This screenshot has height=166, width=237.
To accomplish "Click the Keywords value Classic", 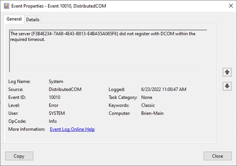I will point(148,105).
